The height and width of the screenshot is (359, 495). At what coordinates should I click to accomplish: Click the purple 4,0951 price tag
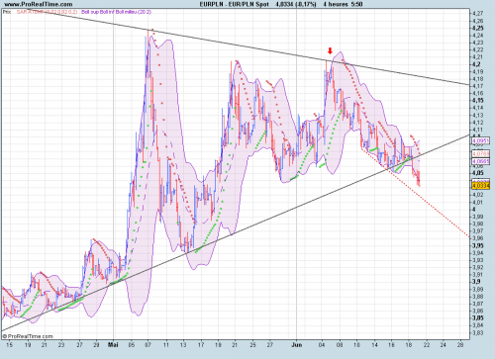tap(481, 141)
